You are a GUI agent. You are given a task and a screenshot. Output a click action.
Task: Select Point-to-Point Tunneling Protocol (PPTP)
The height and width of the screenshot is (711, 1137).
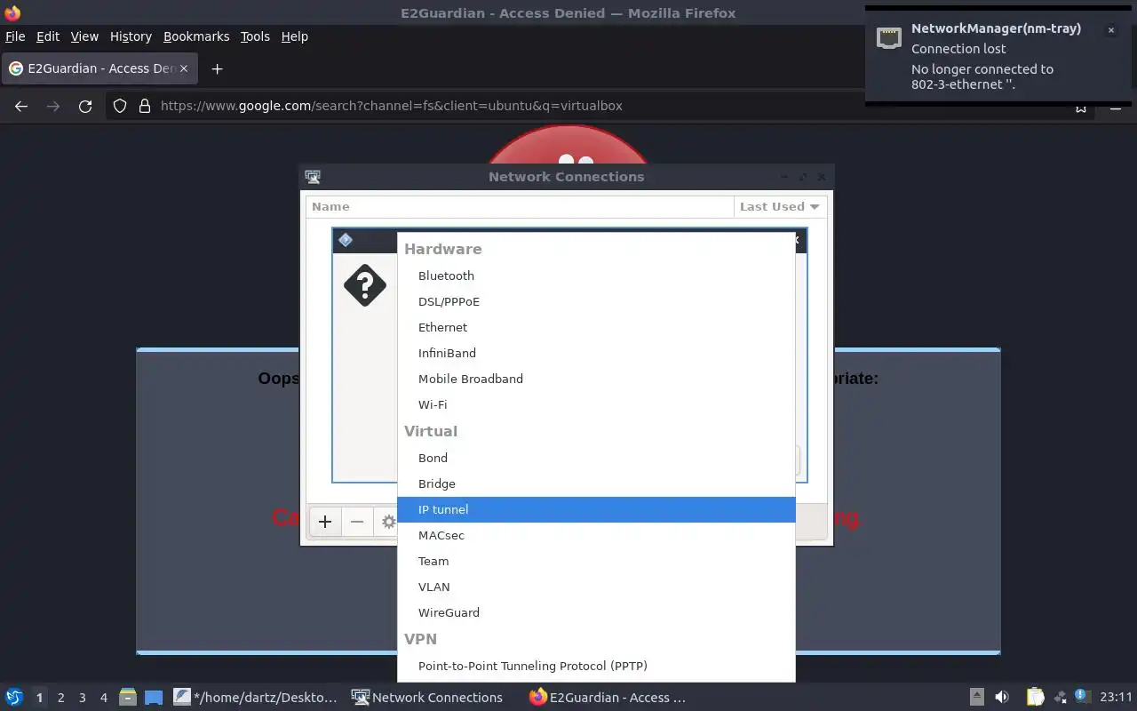coord(596,666)
